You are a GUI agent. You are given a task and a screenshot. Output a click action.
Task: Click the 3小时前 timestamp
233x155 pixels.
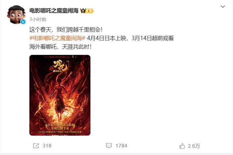[38, 19]
